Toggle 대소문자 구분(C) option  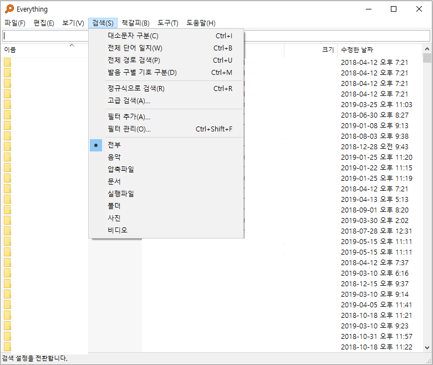click(x=166, y=36)
